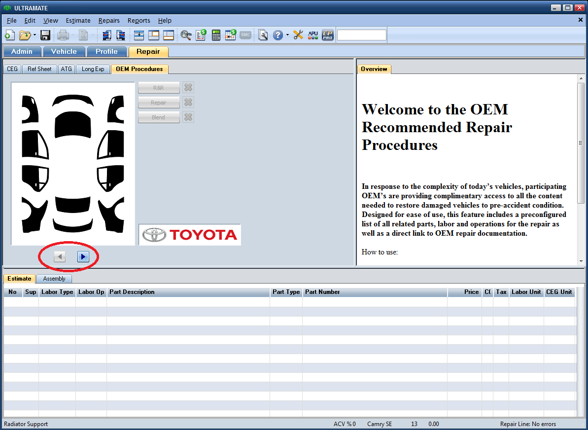Screen dimensions: 588x430
Task: Open the wrench and screwdriver tools icon
Action: pyautogui.click(x=298, y=35)
